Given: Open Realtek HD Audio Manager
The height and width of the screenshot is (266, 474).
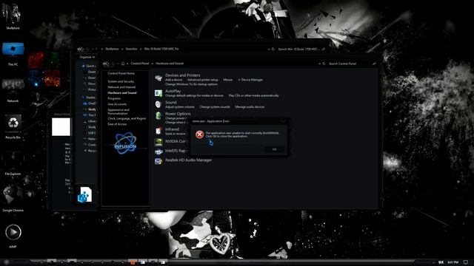Looking at the screenshot, I should (188, 160).
